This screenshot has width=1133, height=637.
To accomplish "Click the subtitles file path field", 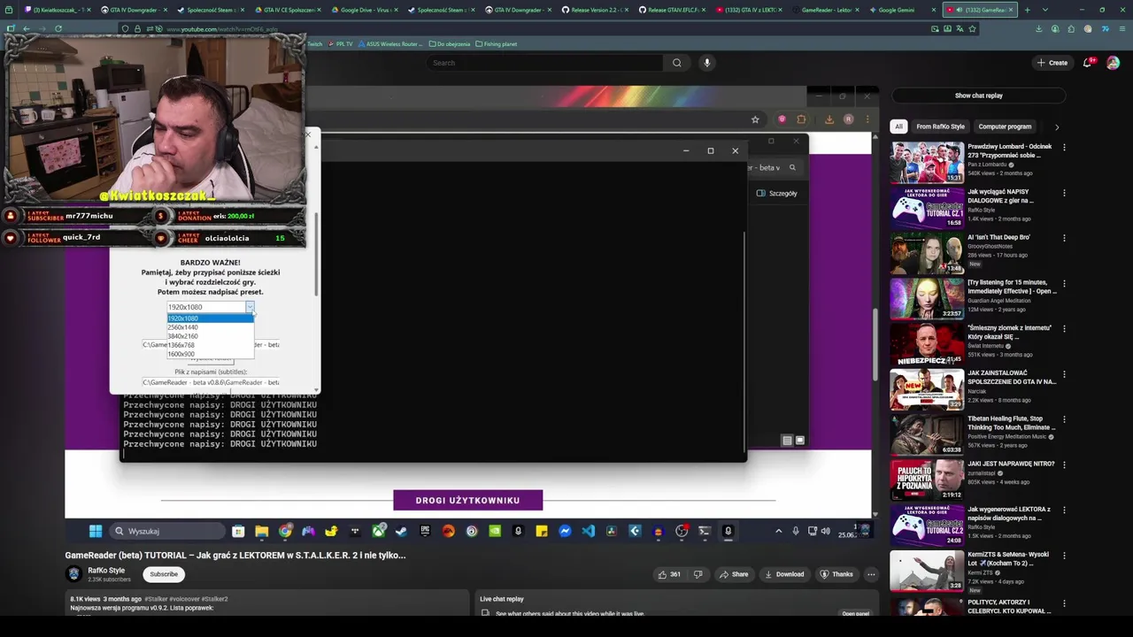I will click(x=211, y=382).
